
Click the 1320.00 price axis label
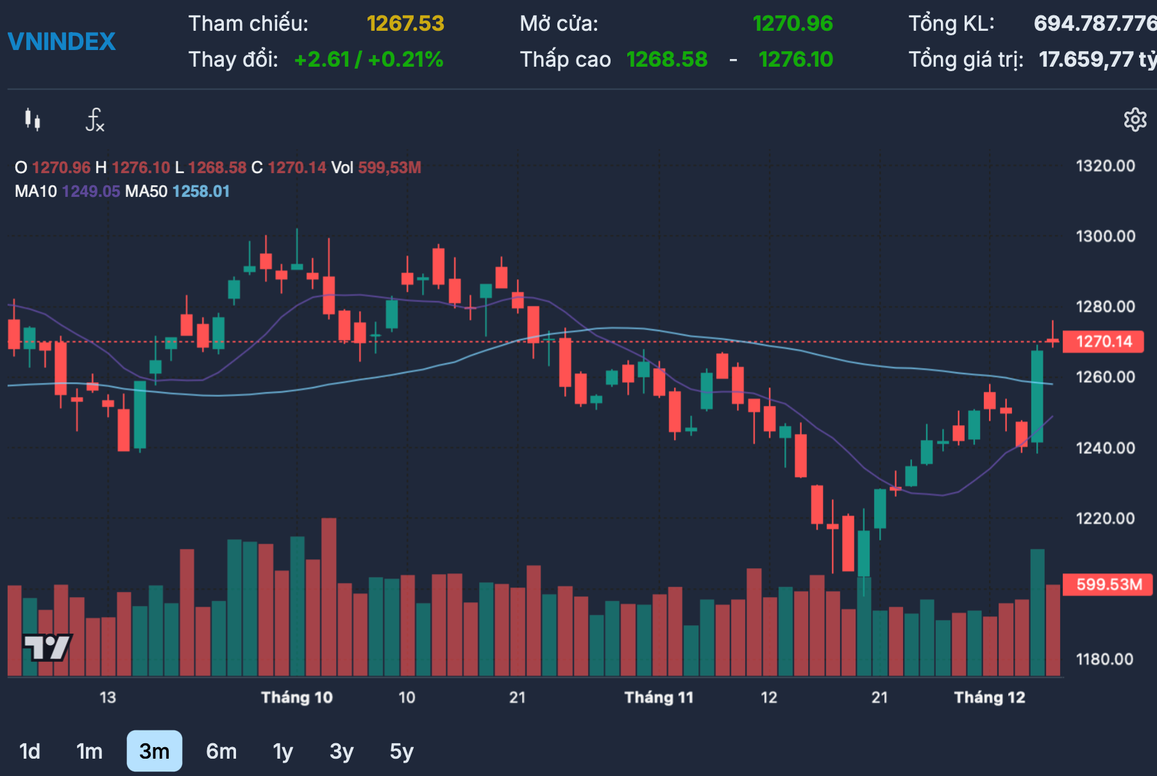click(x=1105, y=166)
